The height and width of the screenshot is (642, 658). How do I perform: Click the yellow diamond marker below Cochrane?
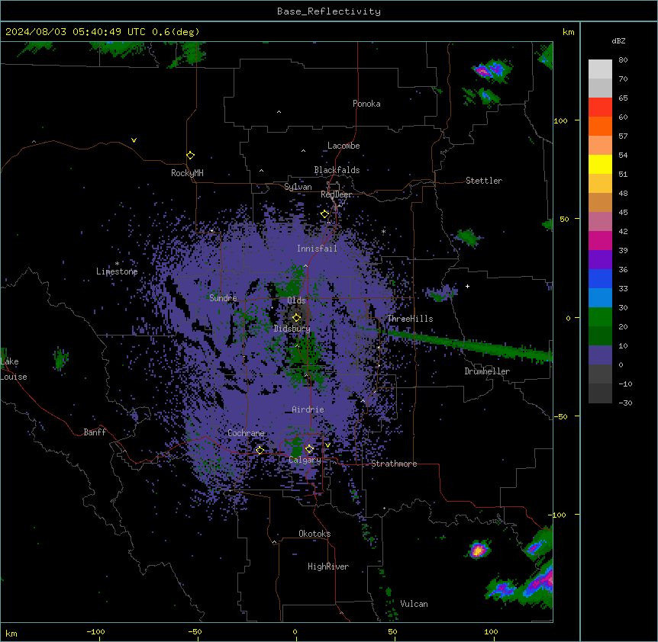[260, 451]
